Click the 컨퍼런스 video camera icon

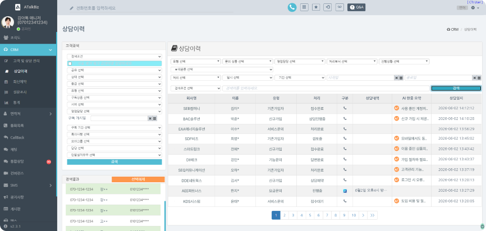pos(5,173)
